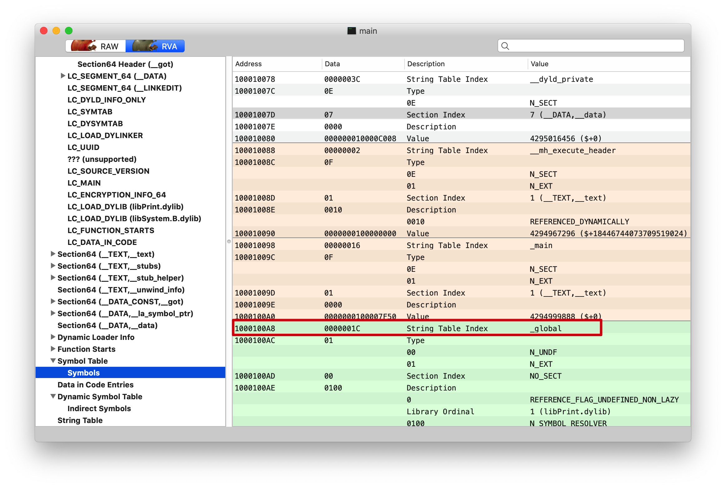Zoom the main window with green button
Image resolution: width=726 pixels, height=488 pixels.
click(69, 31)
